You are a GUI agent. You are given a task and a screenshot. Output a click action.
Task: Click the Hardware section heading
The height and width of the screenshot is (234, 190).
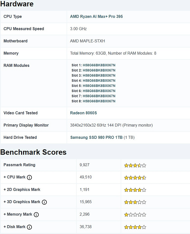pyautogui.click(x=17, y=4)
